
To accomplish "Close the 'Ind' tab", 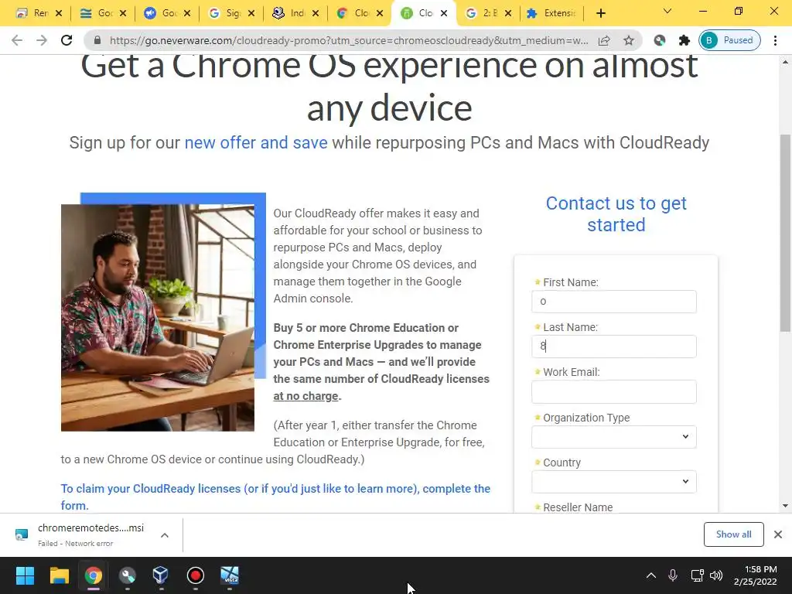I will click(316, 13).
